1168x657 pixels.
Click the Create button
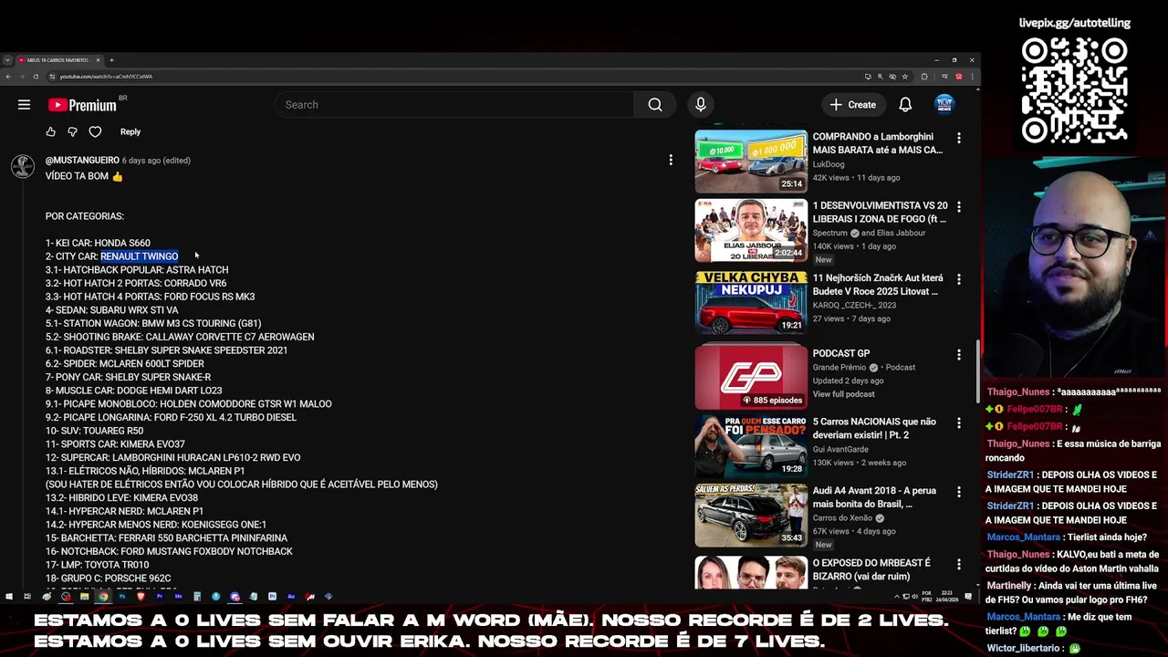pyautogui.click(x=853, y=105)
